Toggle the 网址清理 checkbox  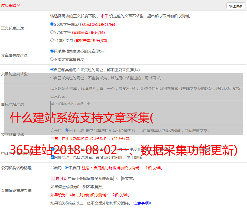[52, 157]
